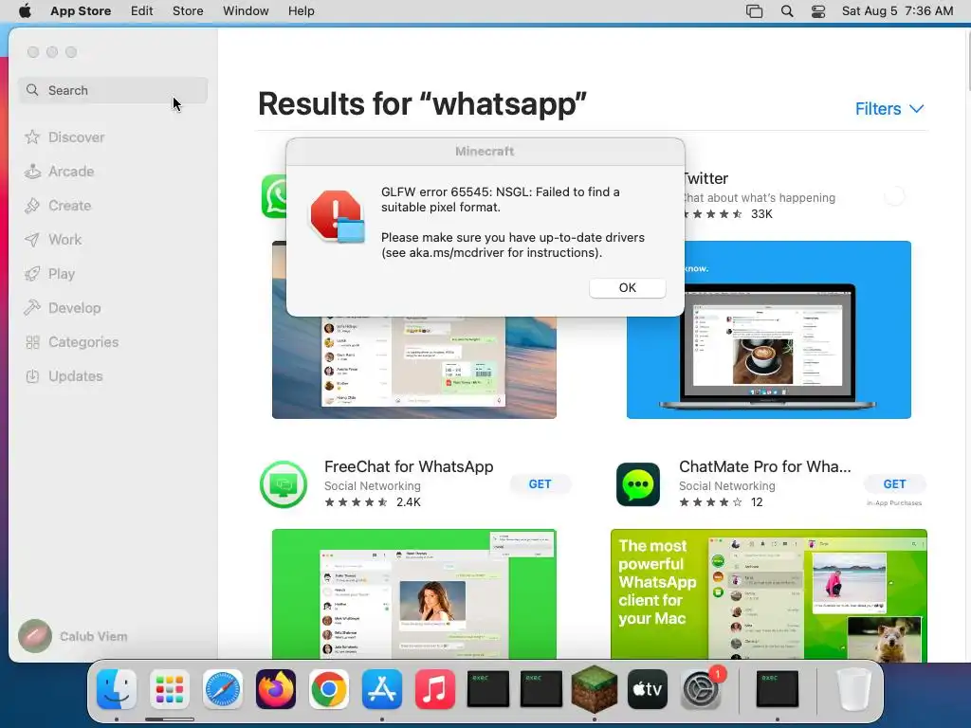Open the Help menu
The height and width of the screenshot is (728, 971).
click(x=301, y=11)
